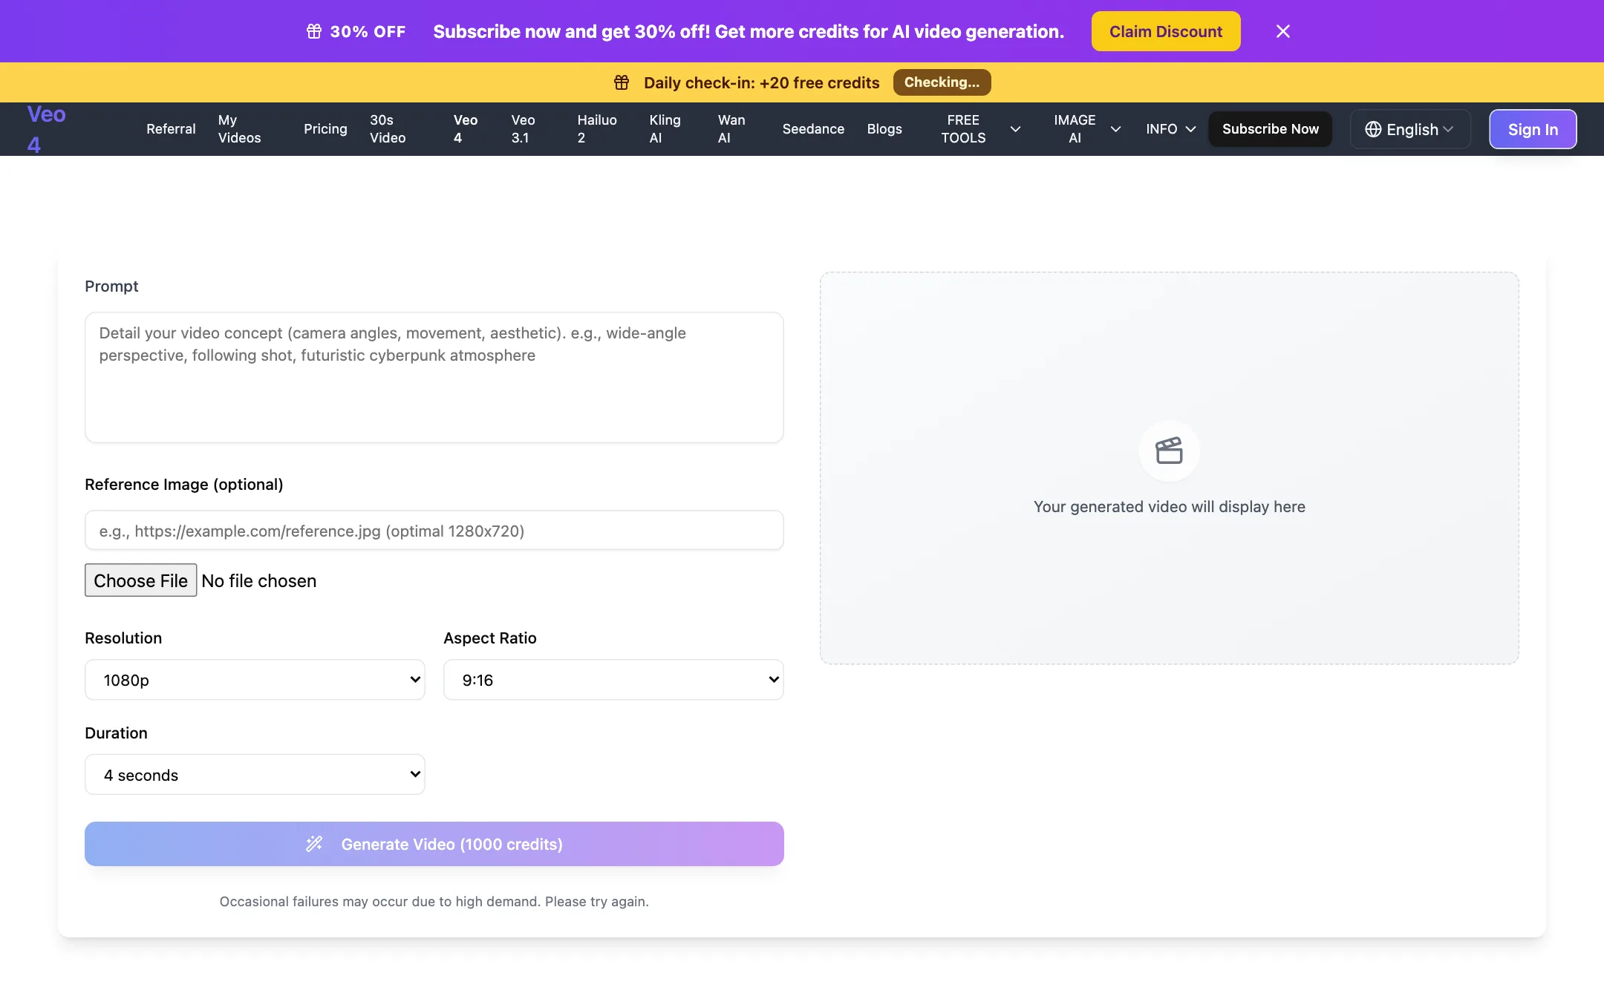Click the Subscribe Now button
The height and width of the screenshot is (1002, 1604).
(1271, 129)
